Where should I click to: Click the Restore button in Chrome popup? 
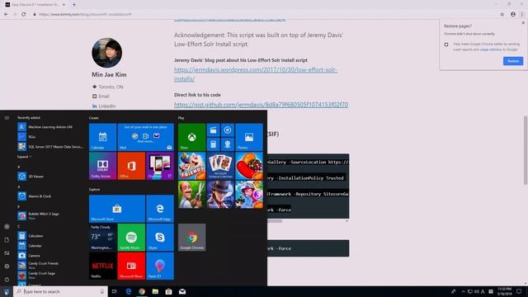click(513, 61)
